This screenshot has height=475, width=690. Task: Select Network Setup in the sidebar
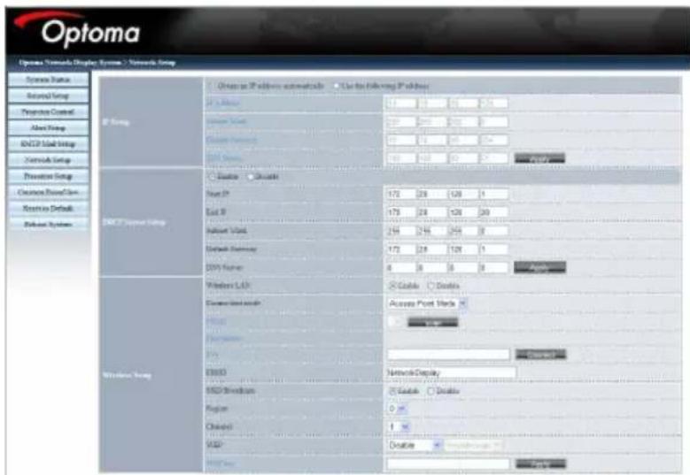point(49,160)
